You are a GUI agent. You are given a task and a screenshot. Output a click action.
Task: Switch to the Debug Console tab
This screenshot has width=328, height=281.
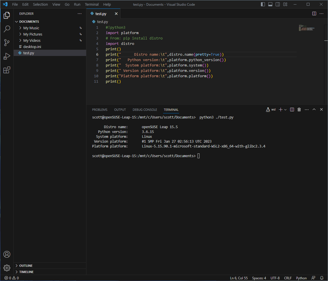pyautogui.click(x=145, y=110)
